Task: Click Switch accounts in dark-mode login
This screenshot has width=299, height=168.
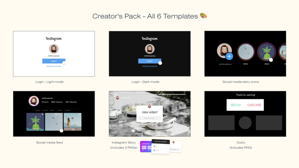Action: click(150, 66)
